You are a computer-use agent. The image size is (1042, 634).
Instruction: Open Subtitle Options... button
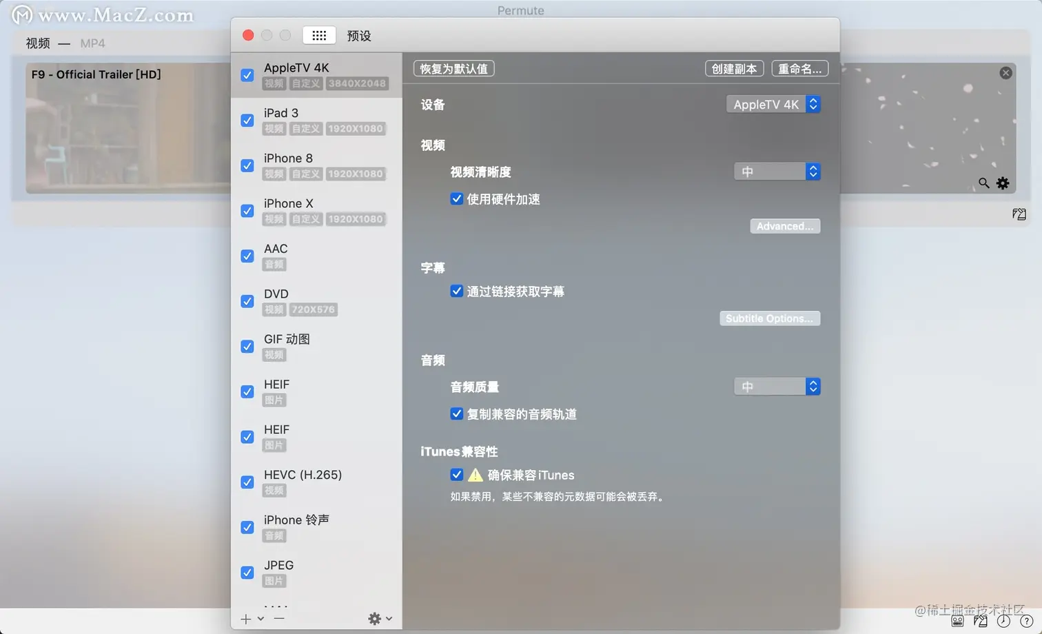[770, 318]
